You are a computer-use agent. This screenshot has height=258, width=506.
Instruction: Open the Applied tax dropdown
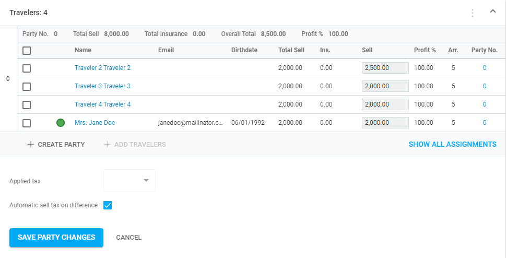click(130, 181)
